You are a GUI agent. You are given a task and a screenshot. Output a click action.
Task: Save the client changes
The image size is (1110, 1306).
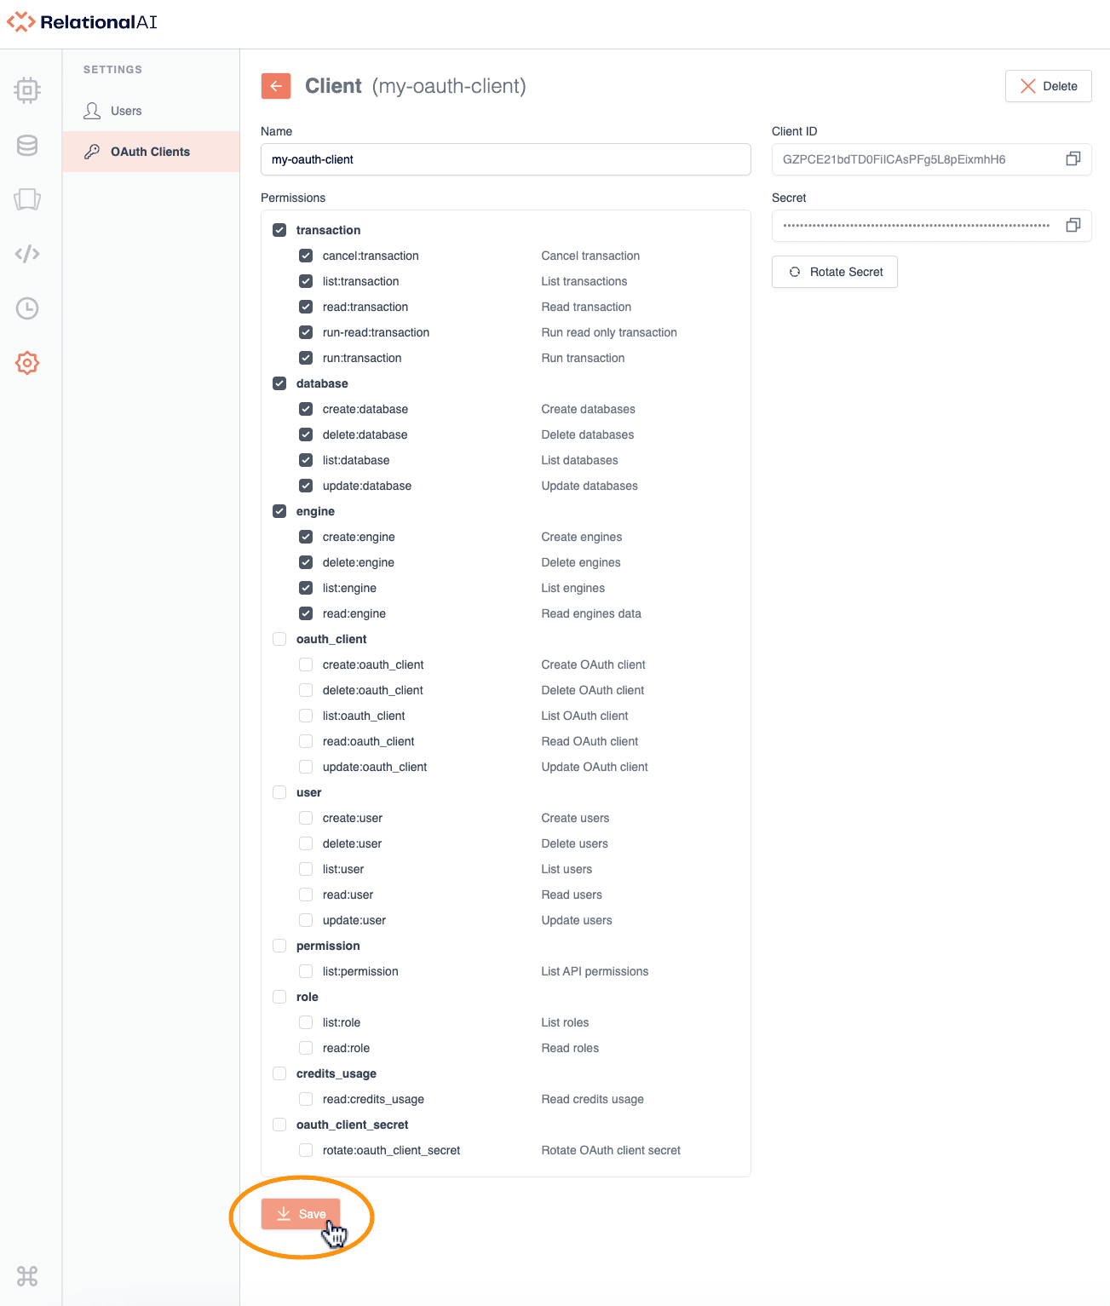[x=301, y=1214]
